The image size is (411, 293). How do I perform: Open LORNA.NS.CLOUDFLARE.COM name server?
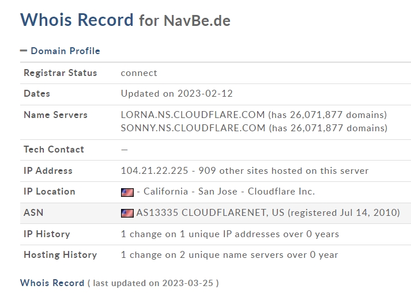pos(193,115)
